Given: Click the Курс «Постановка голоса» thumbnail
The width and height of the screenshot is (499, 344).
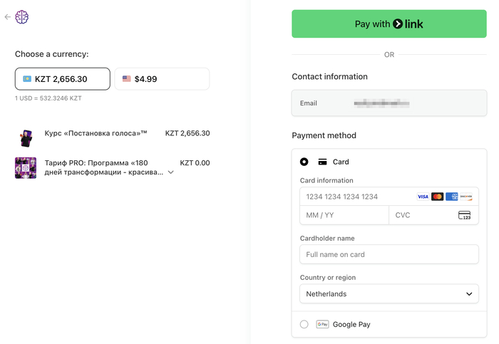Looking at the screenshot, I should (26, 137).
